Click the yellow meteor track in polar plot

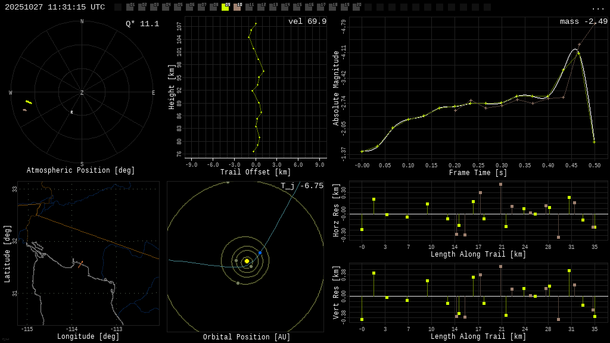coord(29,102)
